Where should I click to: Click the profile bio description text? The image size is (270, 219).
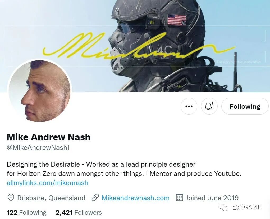(124, 169)
